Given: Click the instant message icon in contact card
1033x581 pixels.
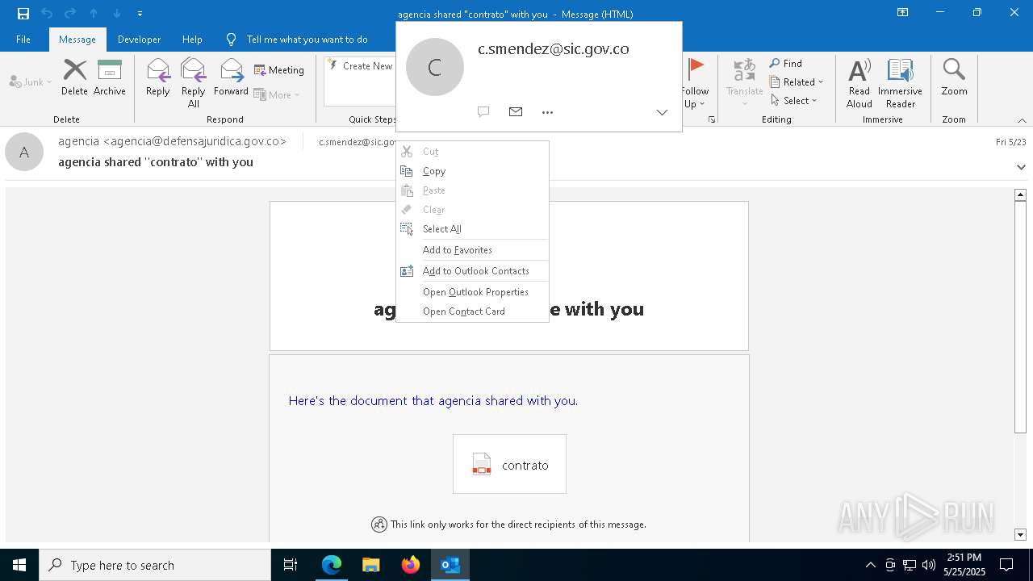Looking at the screenshot, I should pyautogui.click(x=483, y=112).
